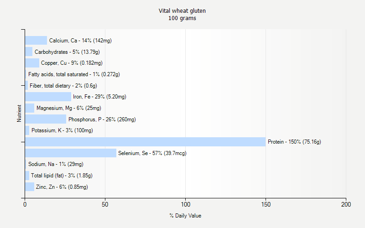
Task: Select the Magnesium, Mg 6% label
Action: point(68,108)
